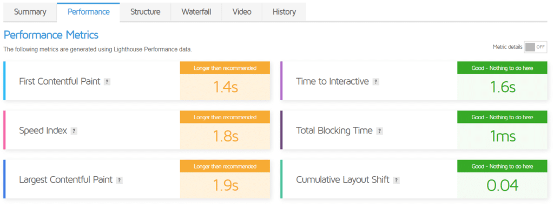Click the Performance Metrics heading
Screen dimensions: 554x207
tap(51, 35)
